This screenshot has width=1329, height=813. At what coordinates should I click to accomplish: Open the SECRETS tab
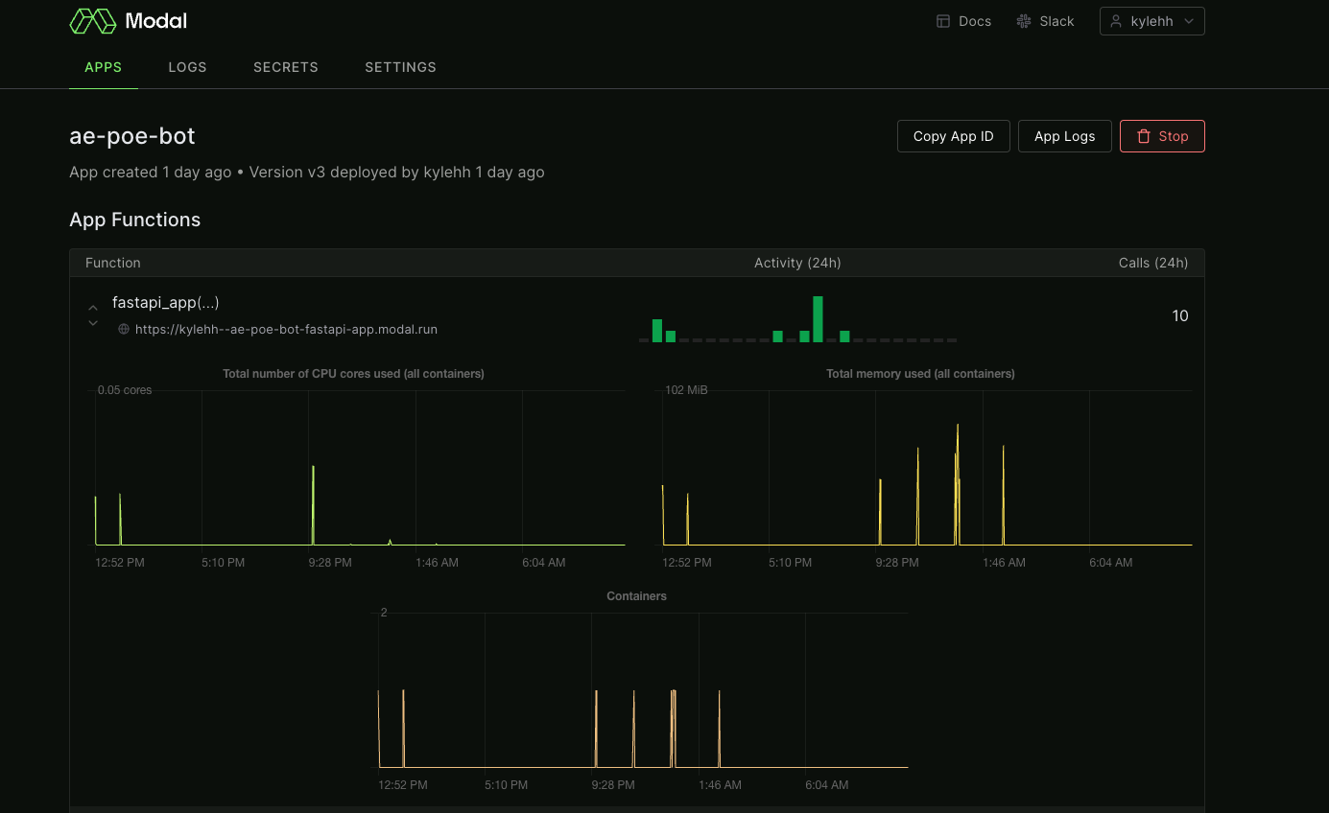(286, 67)
